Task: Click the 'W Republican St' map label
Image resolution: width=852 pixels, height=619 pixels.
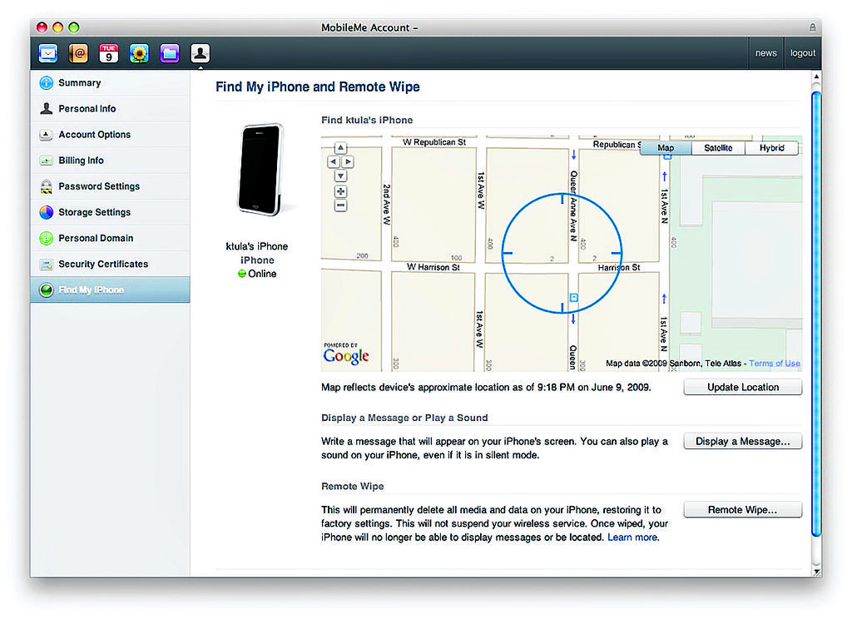Action: 434,142
